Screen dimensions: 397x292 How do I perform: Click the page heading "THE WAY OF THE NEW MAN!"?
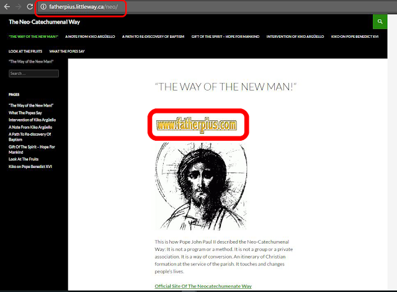225,87
